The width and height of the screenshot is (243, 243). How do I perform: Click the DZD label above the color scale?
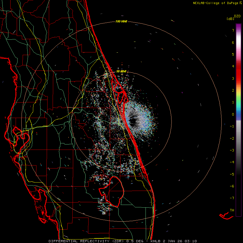pos(237,16)
